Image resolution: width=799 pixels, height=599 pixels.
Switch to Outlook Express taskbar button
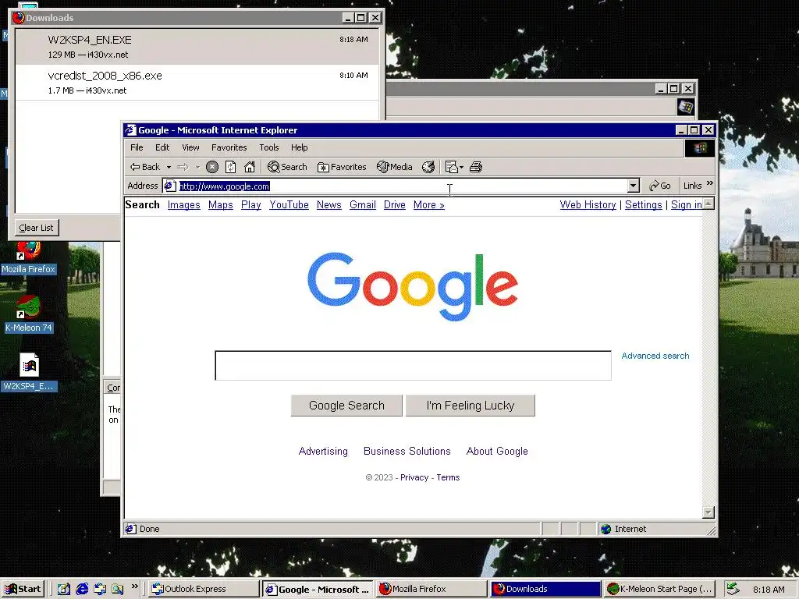pos(204,589)
